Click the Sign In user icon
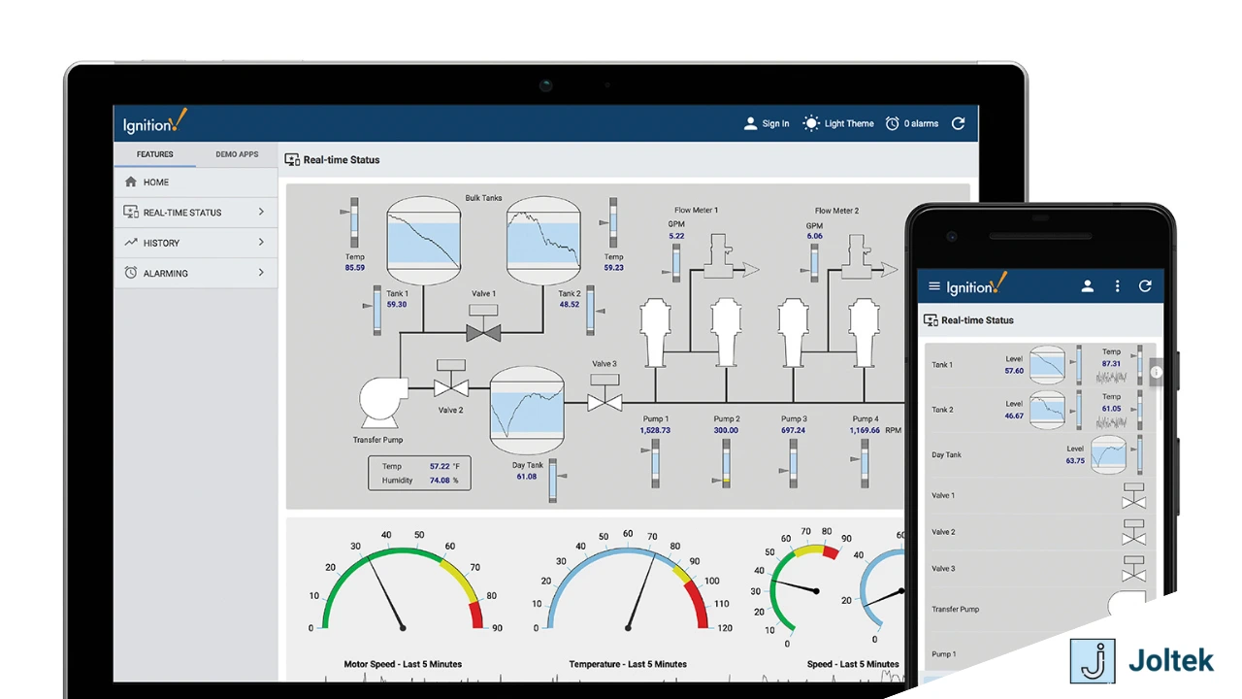The image size is (1242, 699). pyautogui.click(x=750, y=123)
